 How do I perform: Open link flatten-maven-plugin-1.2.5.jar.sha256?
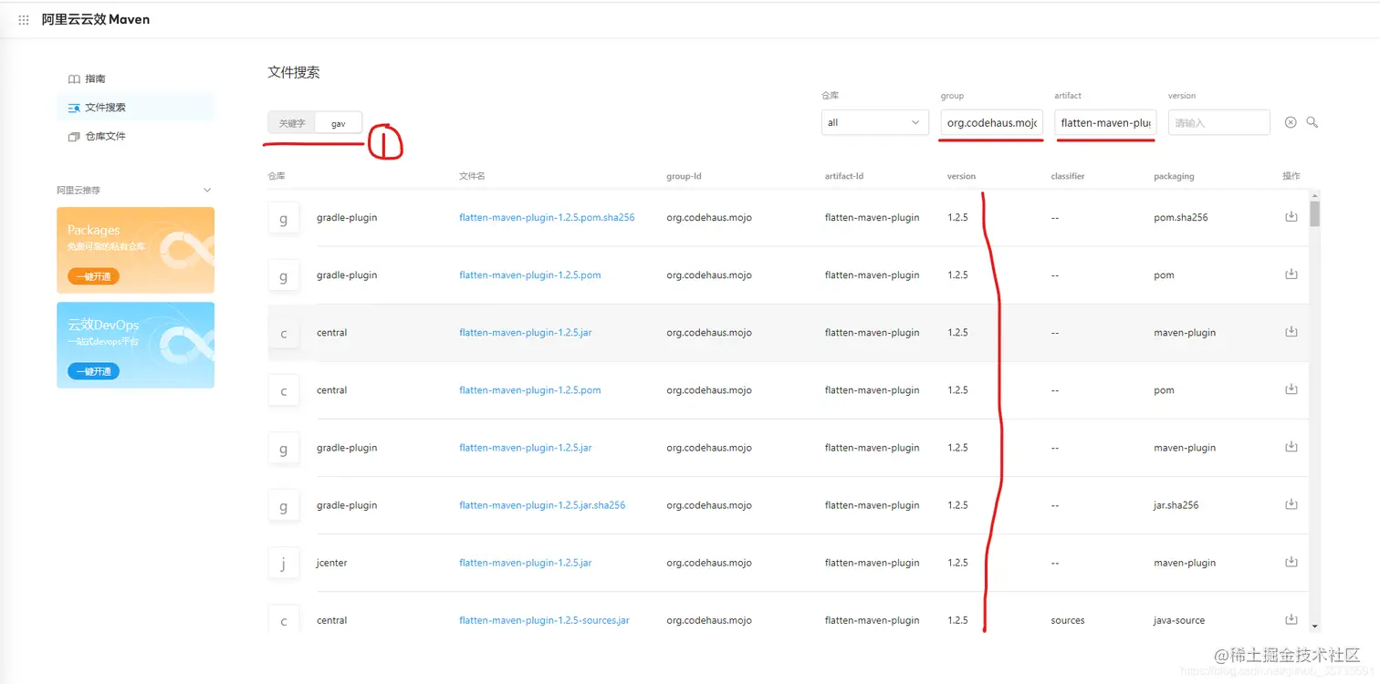tap(542, 505)
